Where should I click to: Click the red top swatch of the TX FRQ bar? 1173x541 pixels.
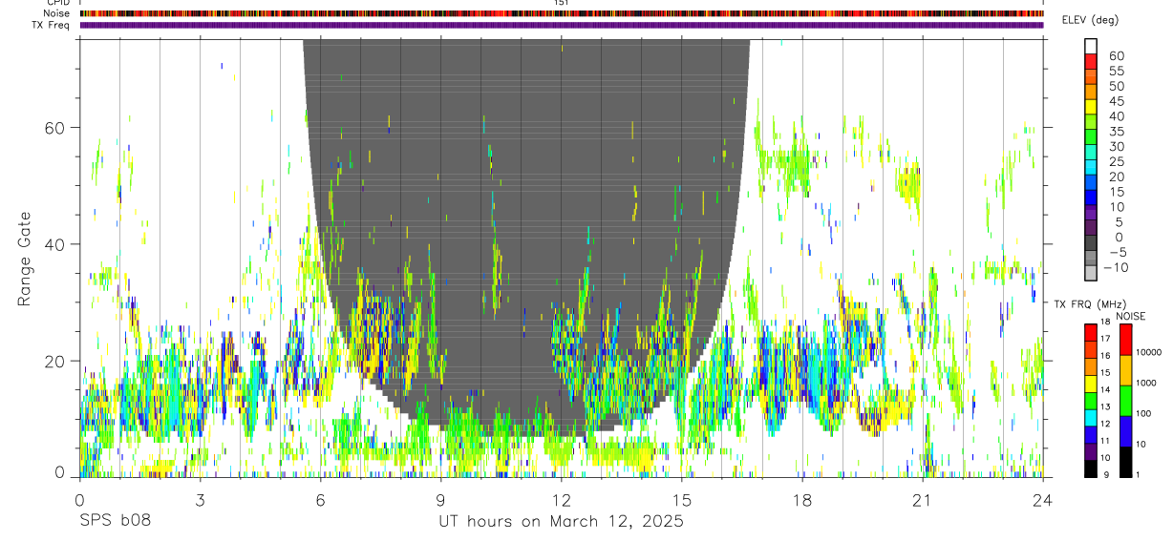(1091, 332)
